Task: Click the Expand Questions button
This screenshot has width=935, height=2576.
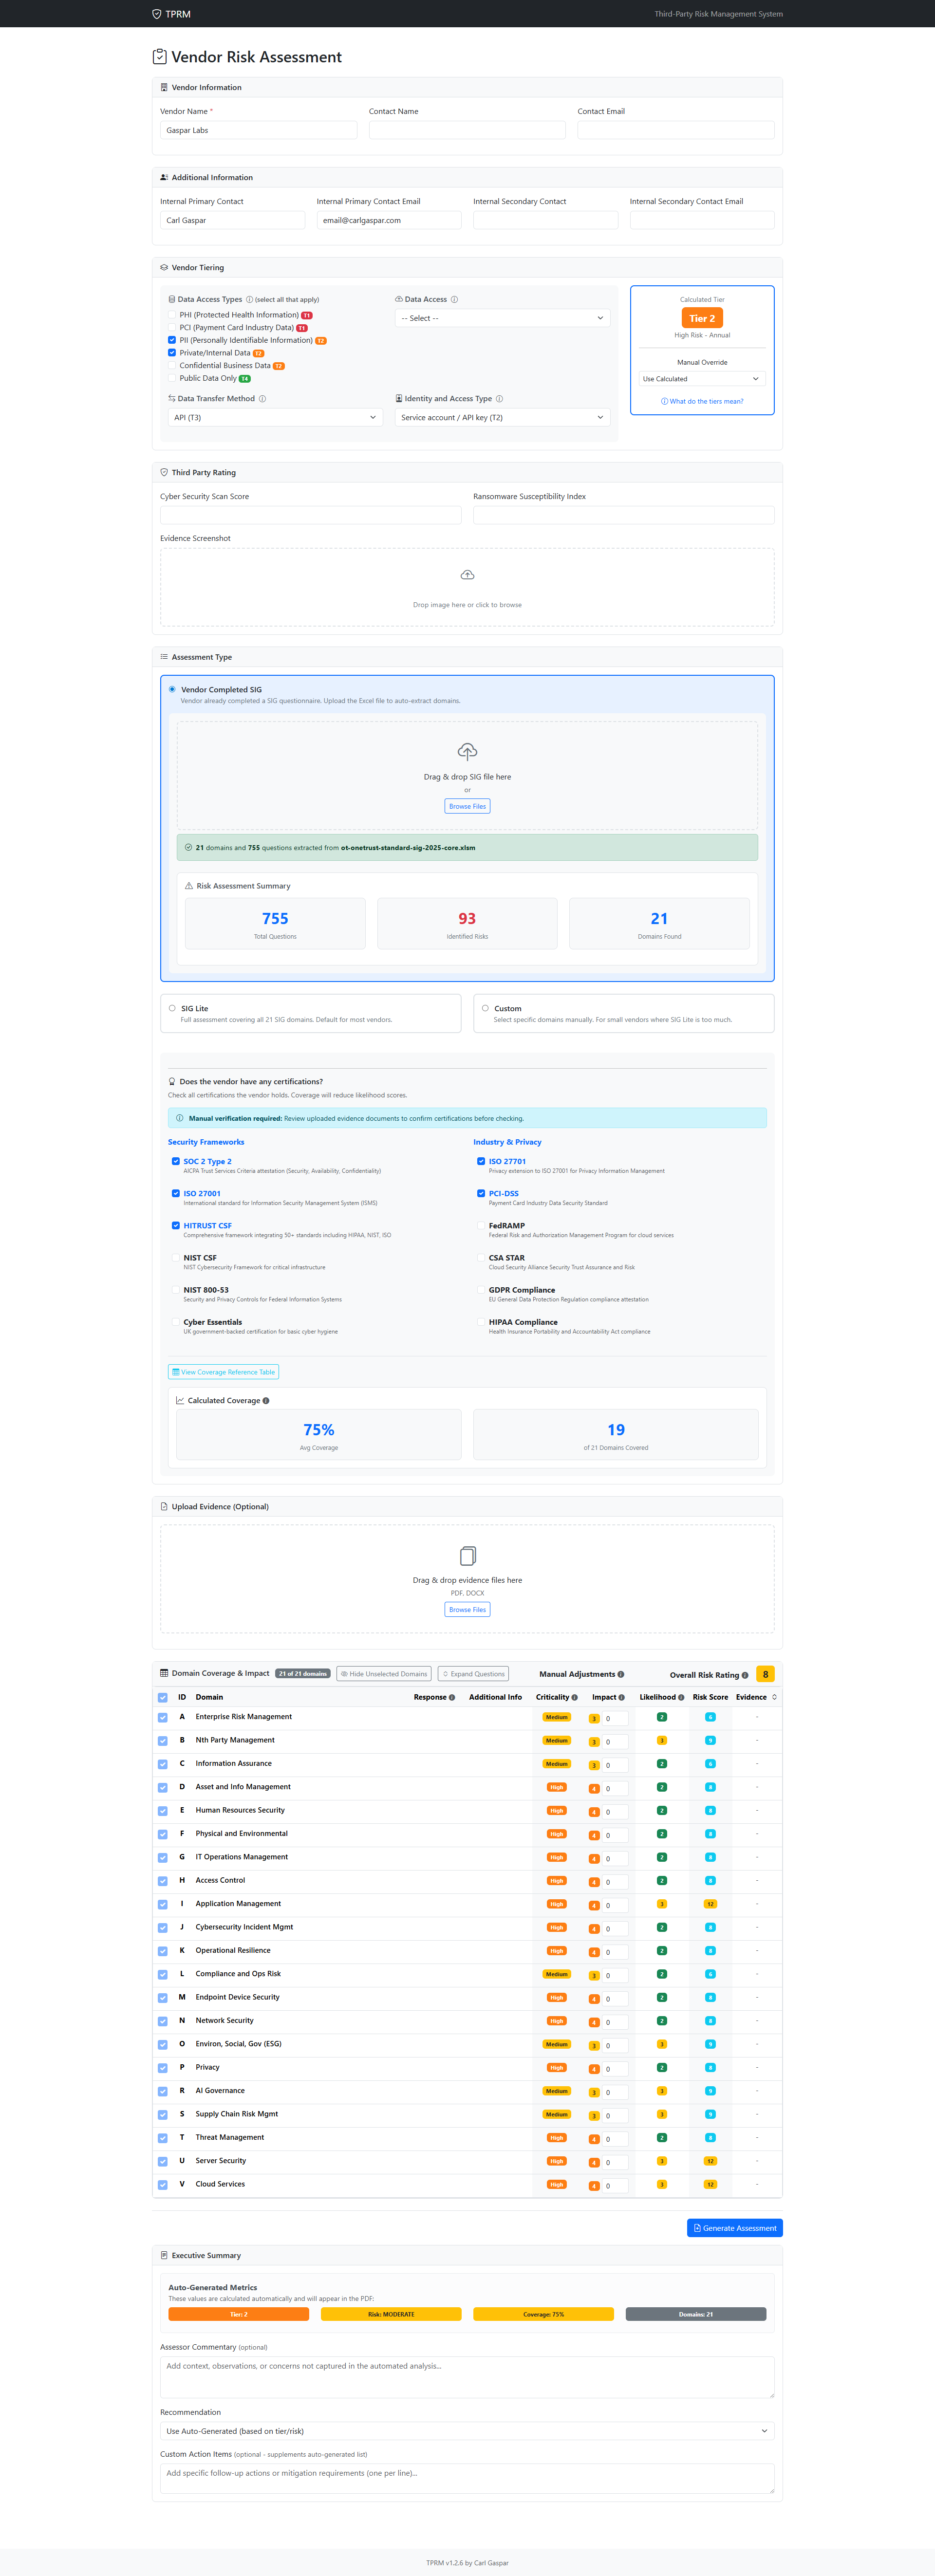Action: [x=474, y=1674]
